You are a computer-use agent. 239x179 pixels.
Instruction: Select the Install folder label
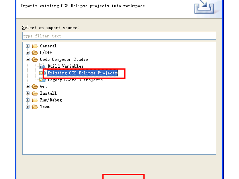coord(48,93)
